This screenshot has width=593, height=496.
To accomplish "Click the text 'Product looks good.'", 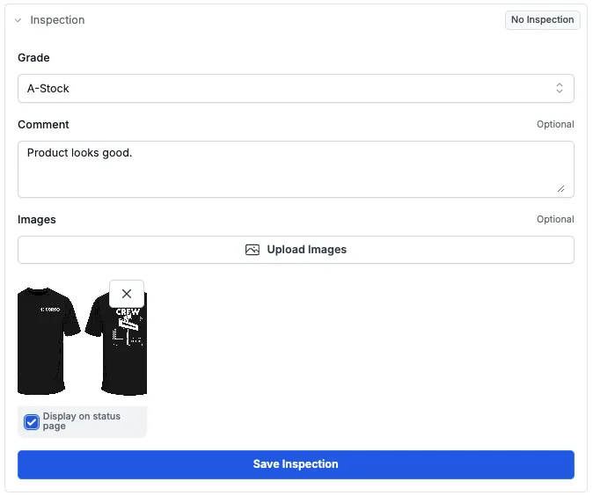I will [x=79, y=152].
